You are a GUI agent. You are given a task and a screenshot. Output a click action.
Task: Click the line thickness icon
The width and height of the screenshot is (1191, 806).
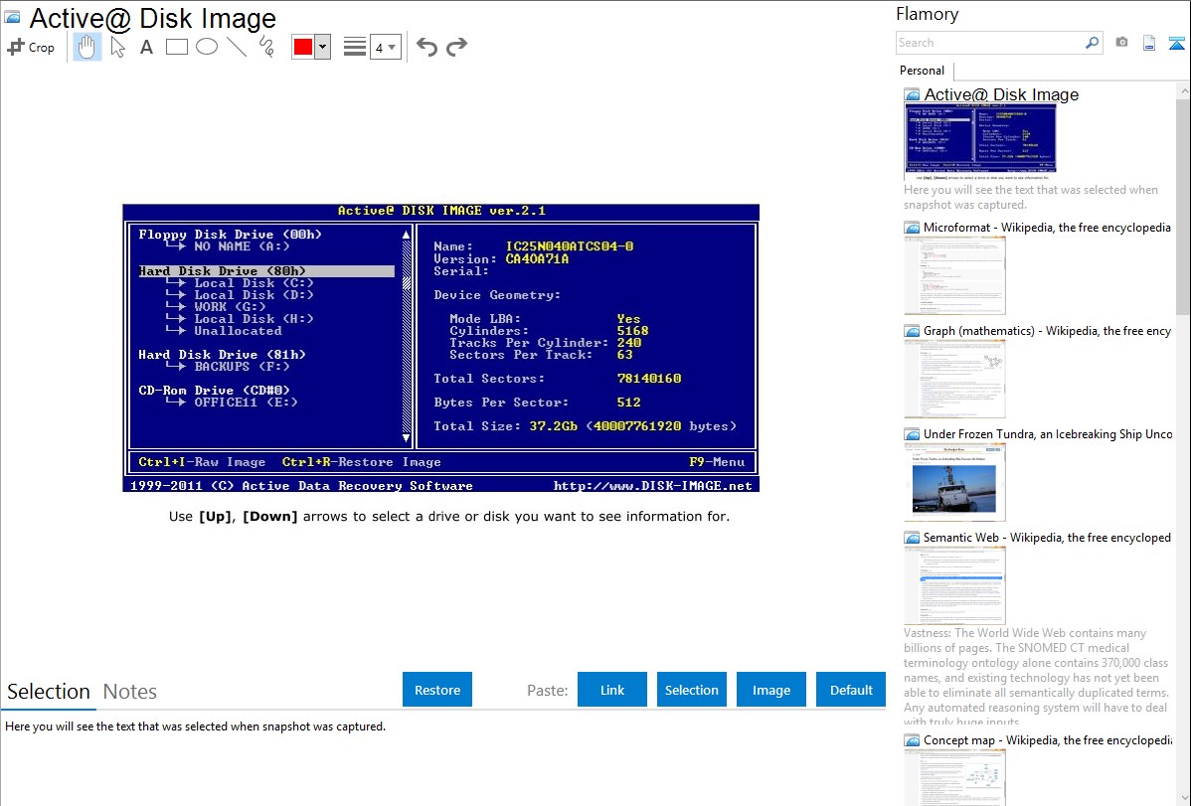355,47
